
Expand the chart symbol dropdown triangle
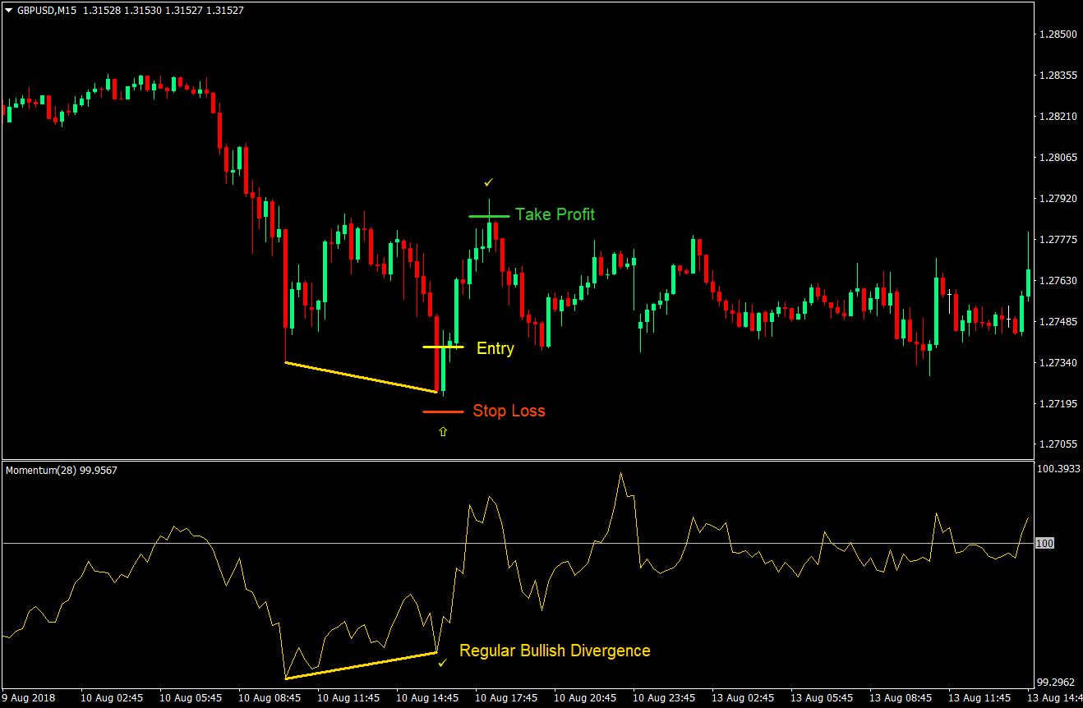[8, 12]
